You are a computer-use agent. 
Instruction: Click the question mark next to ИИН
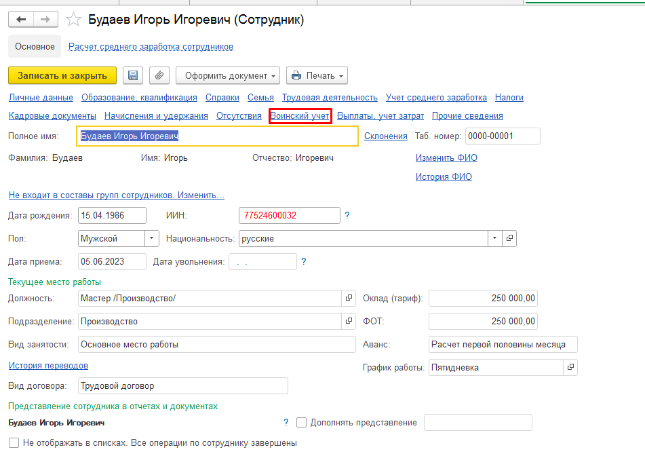347,216
